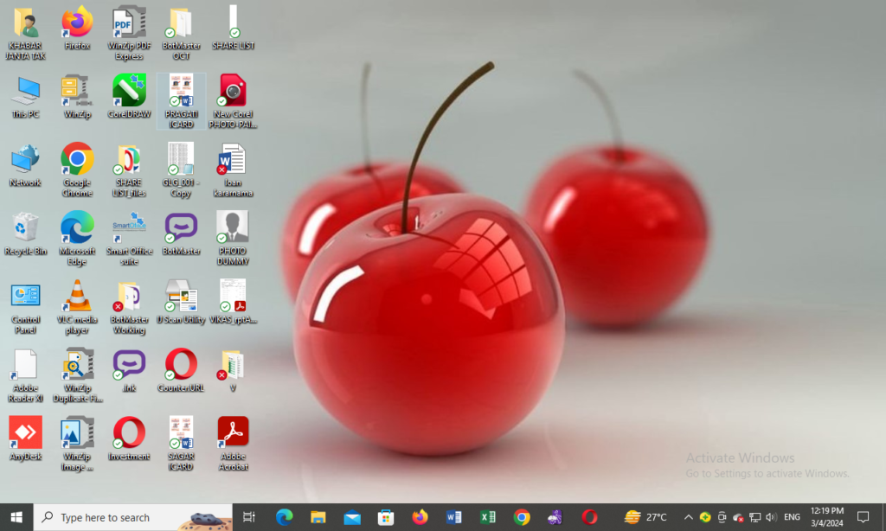Open the KHABAR JANTA TAK folder

[25, 23]
